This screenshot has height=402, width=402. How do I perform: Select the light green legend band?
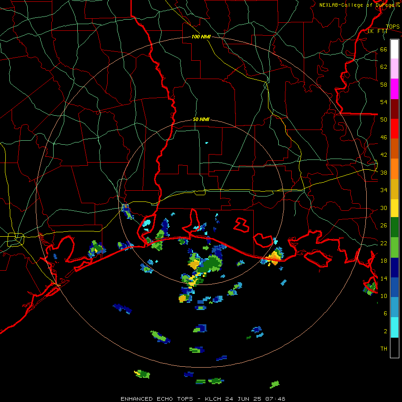click(x=394, y=247)
